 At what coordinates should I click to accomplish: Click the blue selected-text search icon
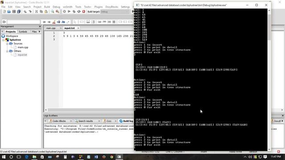[x=58, y=22]
